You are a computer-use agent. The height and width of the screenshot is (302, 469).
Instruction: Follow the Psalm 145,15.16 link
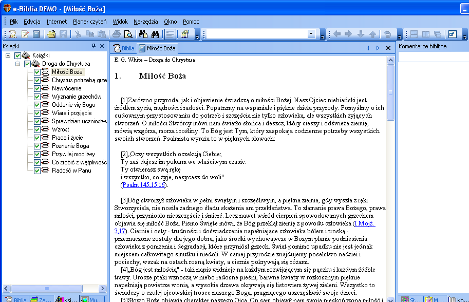[x=144, y=185]
